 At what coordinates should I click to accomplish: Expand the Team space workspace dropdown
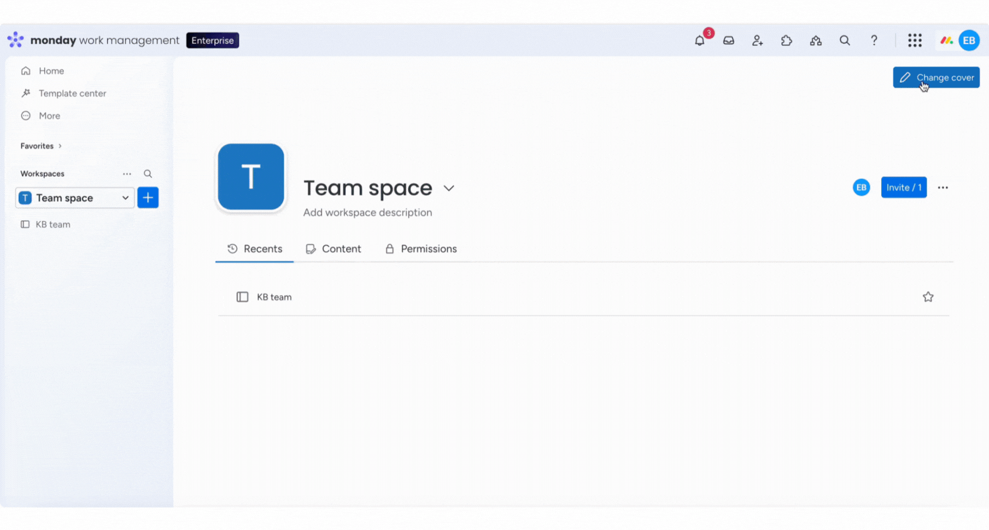125,198
